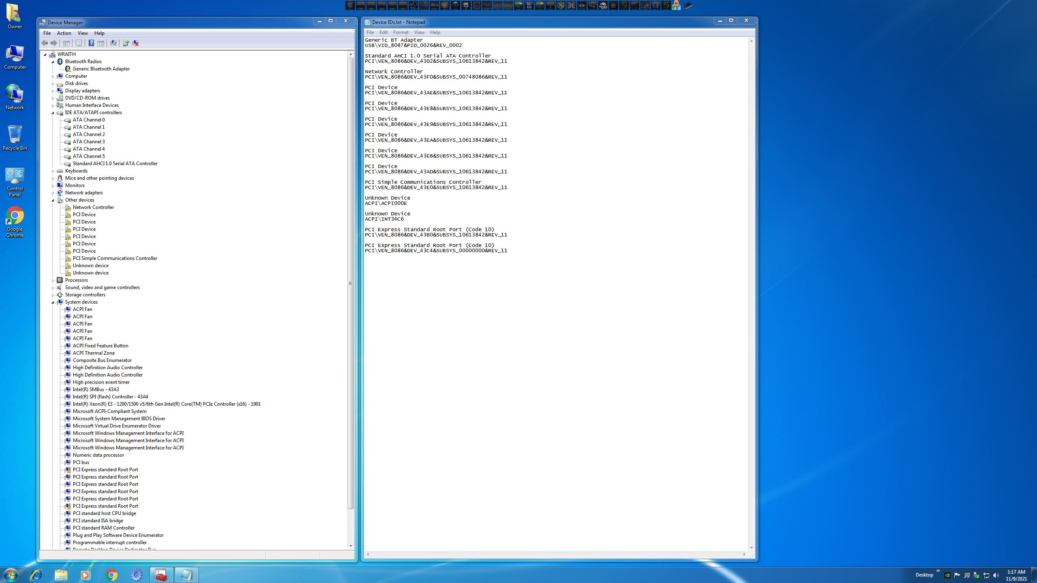Select Network Controller under Other devices
This screenshot has height=583, width=1037.
[x=93, y=207]
